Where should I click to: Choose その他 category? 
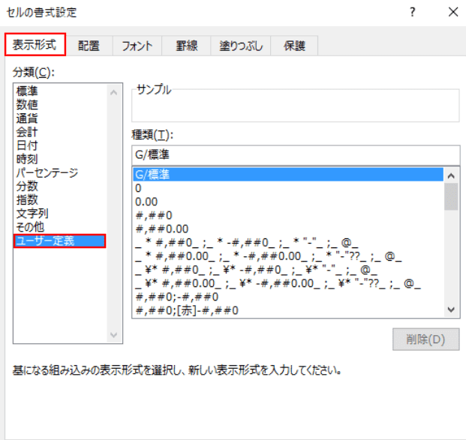coord(60,227)
